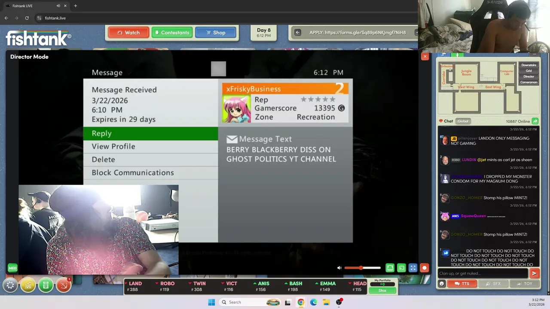Close Director Mode with red X

425,57
